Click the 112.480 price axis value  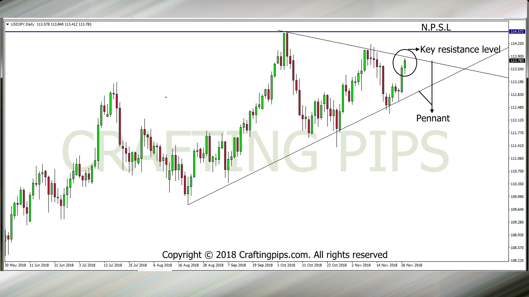(x=517, y=108)
